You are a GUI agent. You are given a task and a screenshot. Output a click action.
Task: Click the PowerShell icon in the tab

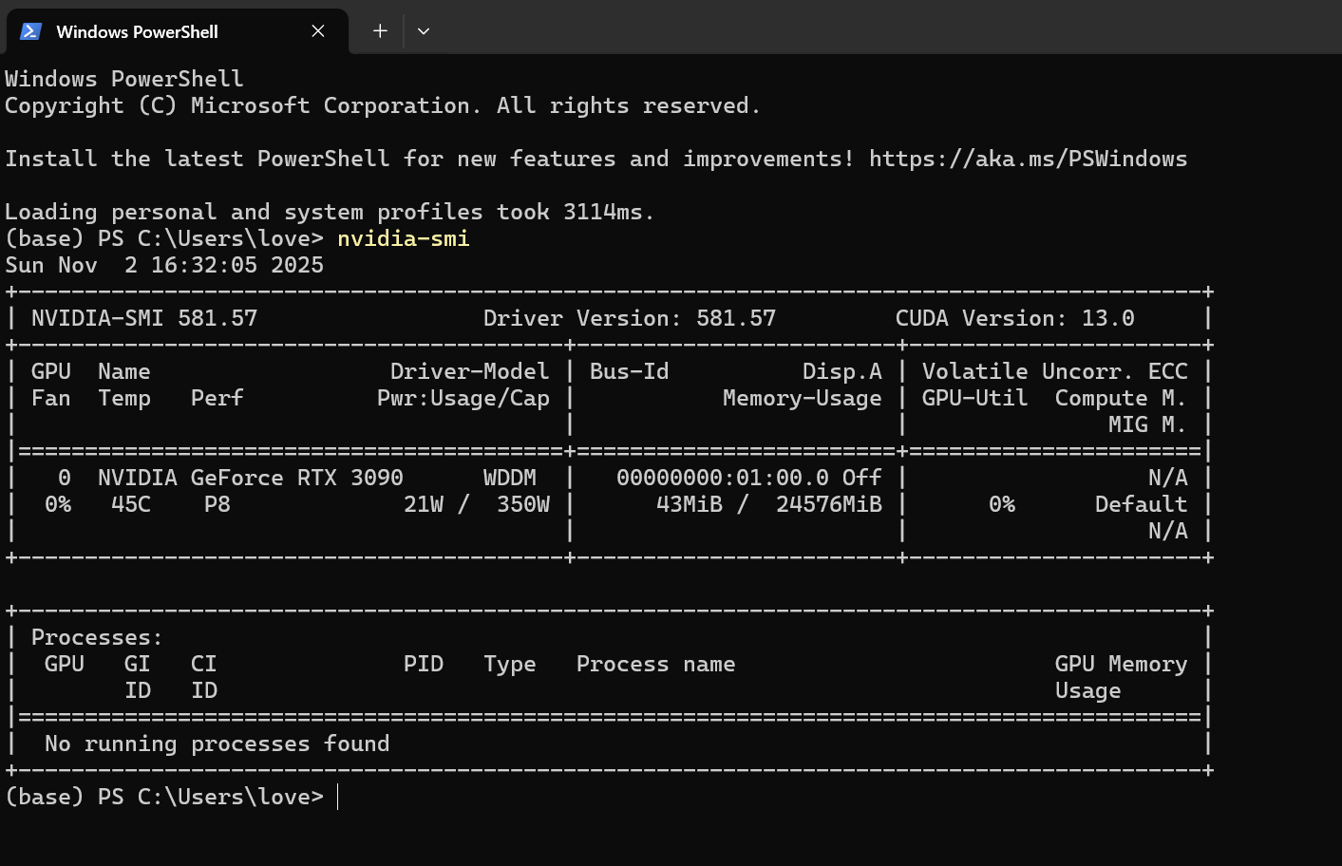(30, 31)
